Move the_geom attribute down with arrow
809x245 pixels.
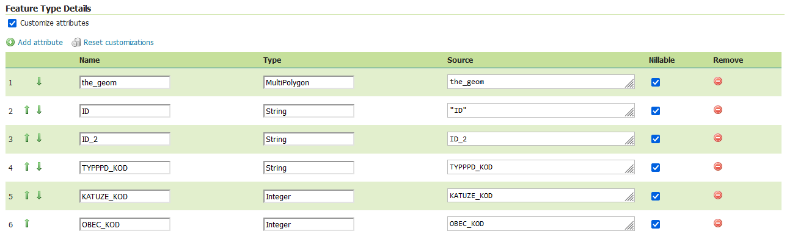39,82
